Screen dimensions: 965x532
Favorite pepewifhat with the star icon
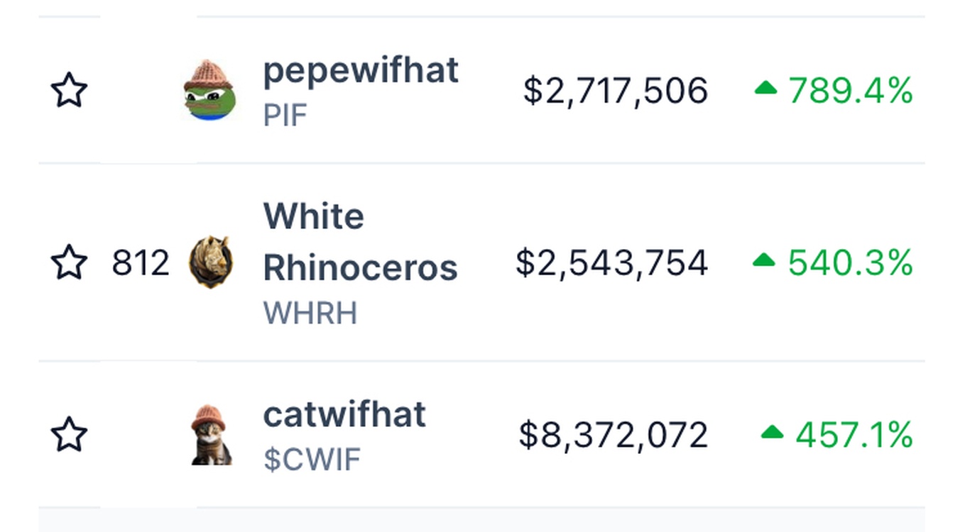[69, 91]
